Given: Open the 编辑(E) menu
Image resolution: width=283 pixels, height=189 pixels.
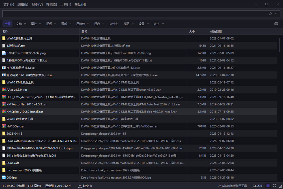Looking at the screenshot, I should pos(23,4).
